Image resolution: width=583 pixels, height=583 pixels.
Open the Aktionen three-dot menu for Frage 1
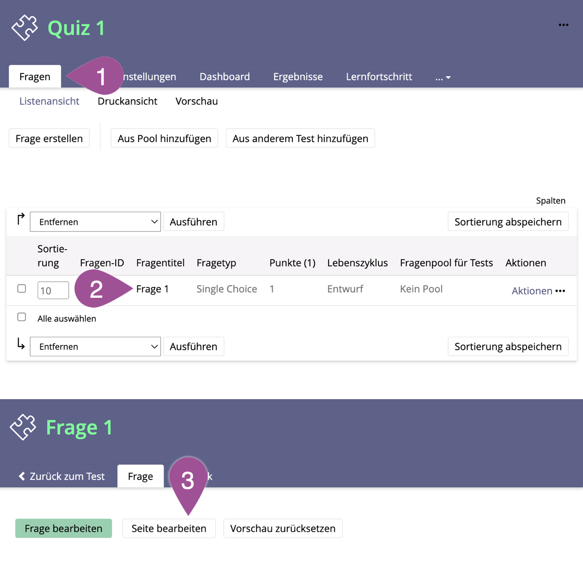[x=560, y=291]
